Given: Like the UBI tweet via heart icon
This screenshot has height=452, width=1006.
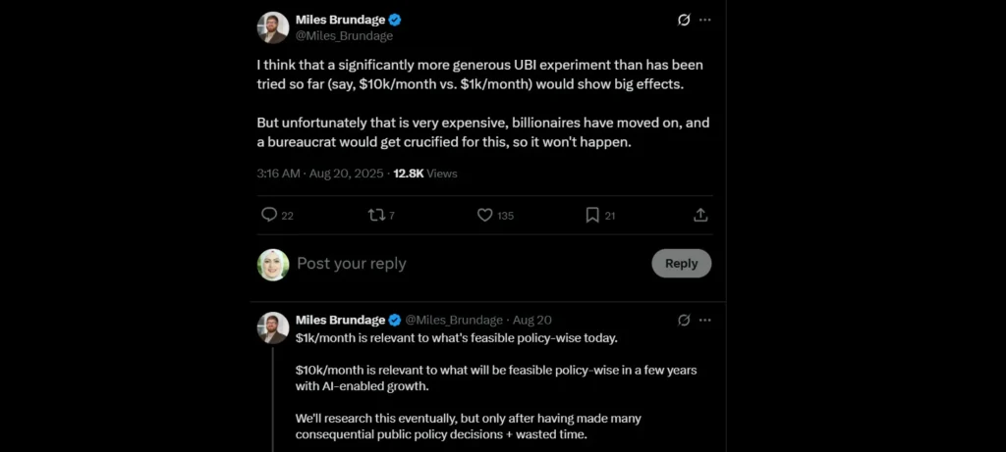Looking at the screenshot, I should click(484, 215).
